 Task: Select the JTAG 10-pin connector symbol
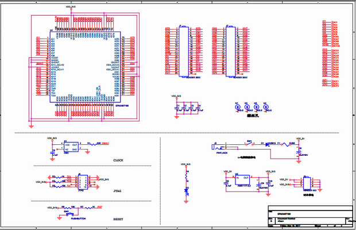click(x=83, y=182)
